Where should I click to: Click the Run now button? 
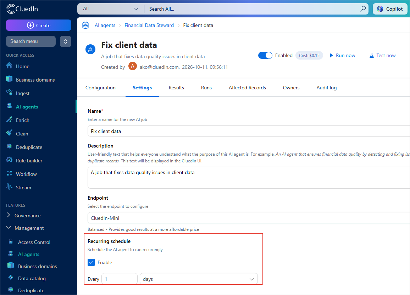pyautogui.click(x=342, y=55)
